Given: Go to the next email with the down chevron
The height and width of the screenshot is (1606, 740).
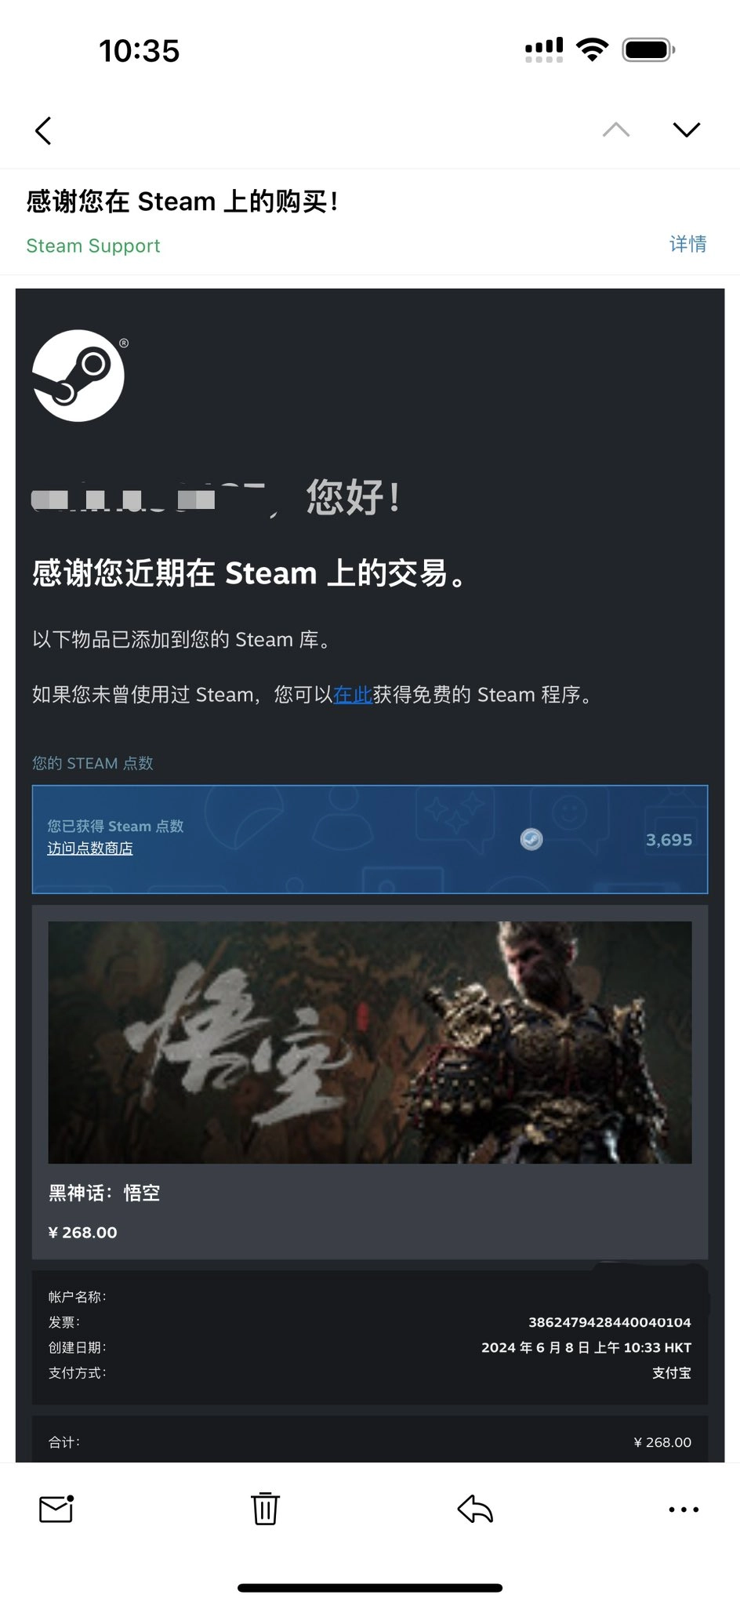Looking at the screenshot, I should click(687, 129).
